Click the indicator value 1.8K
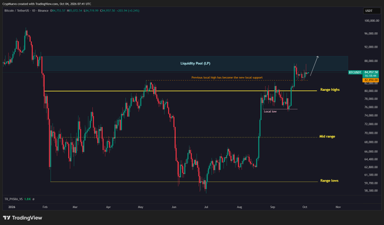Screen dimensions: 384x225 [28, 199]
